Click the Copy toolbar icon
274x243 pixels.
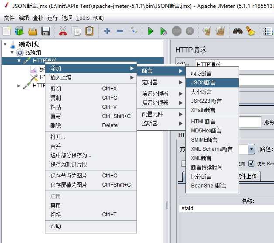pos(76,31)
